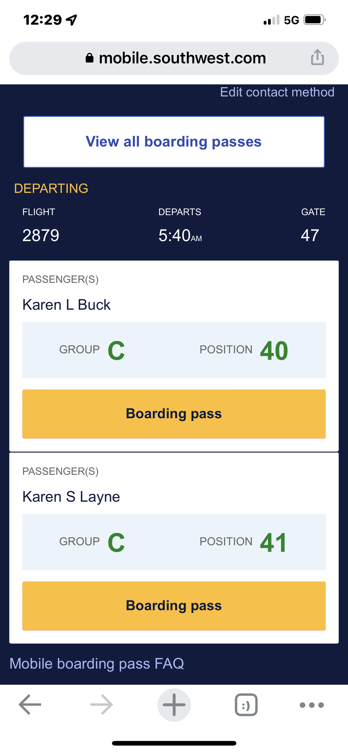Tap the flight number 2879
This screenshot has height=753, width=348.
point(41,235)
